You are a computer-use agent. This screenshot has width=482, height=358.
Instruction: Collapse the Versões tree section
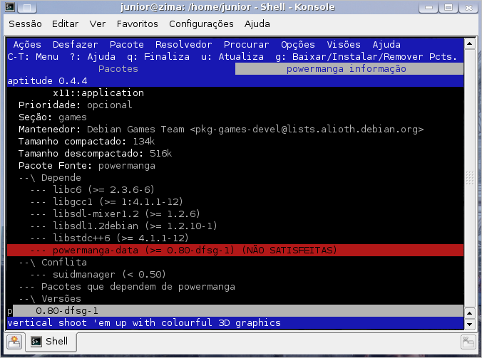pyautogui.click(x=27, y=298)
